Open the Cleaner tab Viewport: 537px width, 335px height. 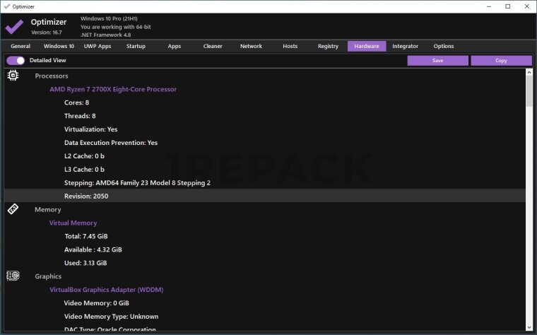coord(213,47)
